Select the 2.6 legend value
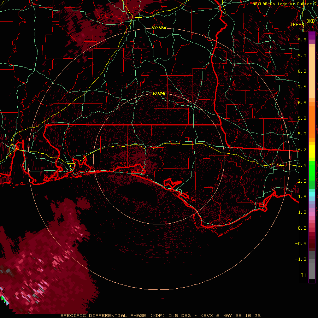Screen dimensions: 318x318 coord(302,181)
